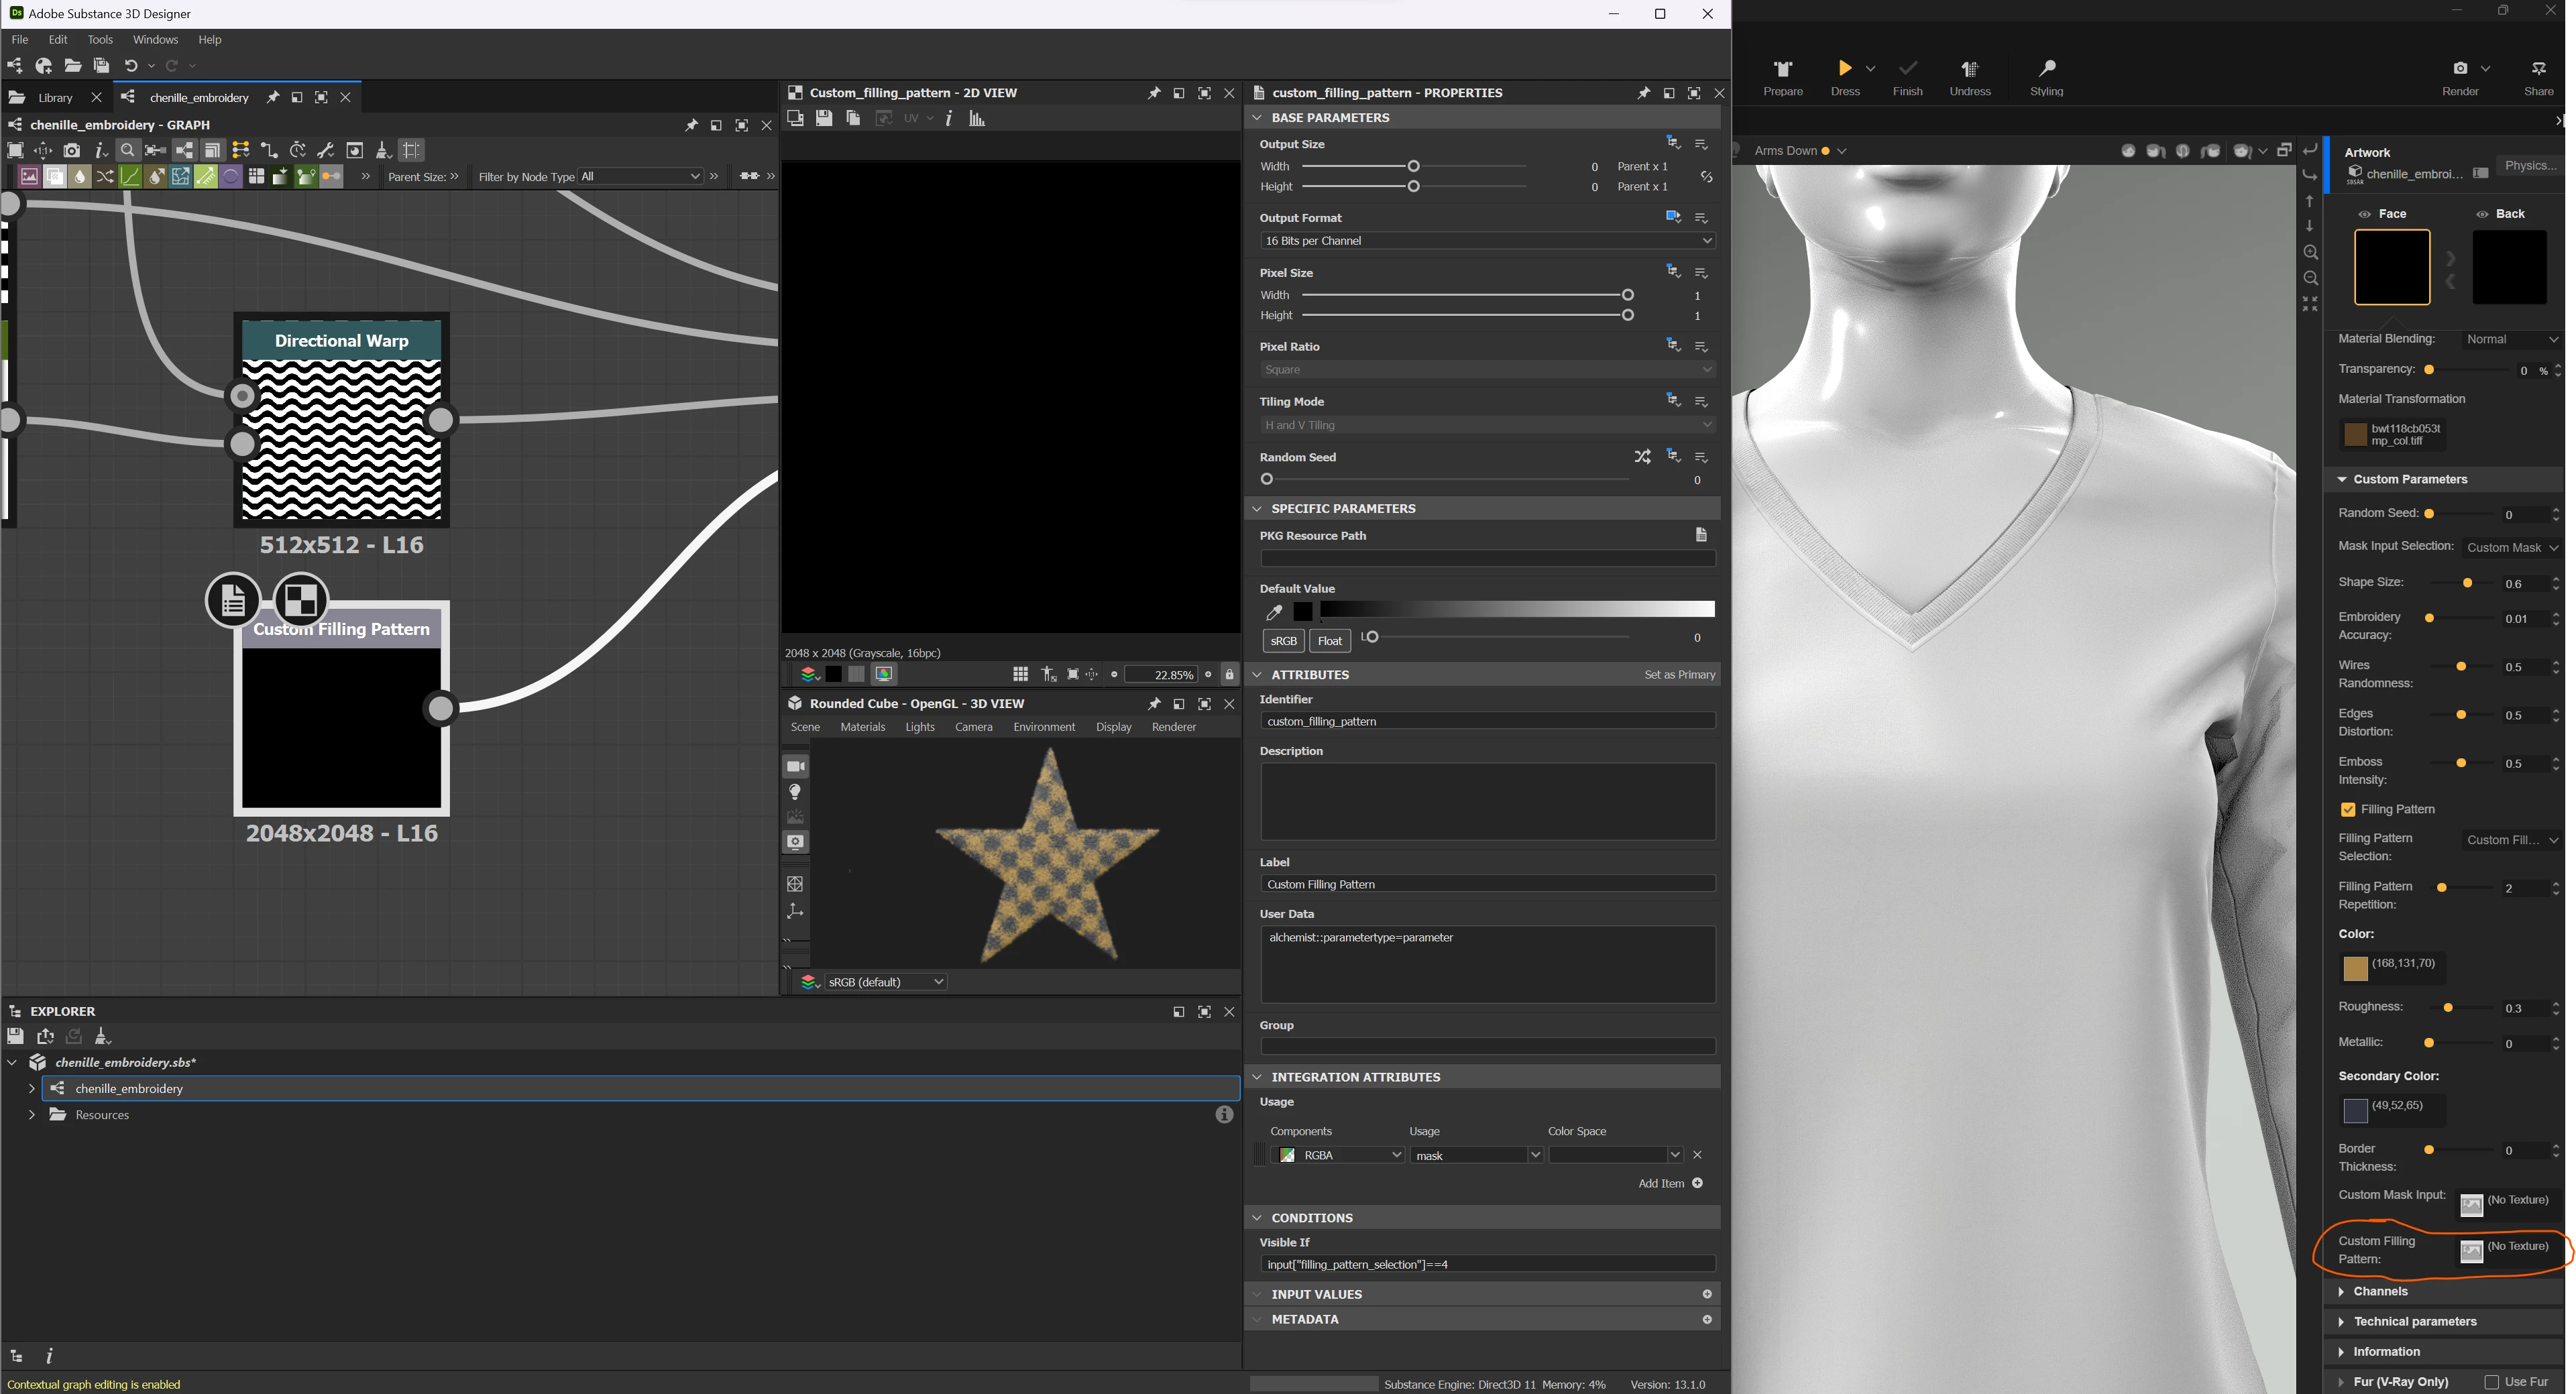Click the histogram icon in 2D view toolbar

pyautogui.click(x=977, y=118)
